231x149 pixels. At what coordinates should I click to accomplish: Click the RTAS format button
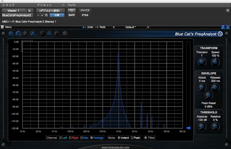[x=85, y=15]
